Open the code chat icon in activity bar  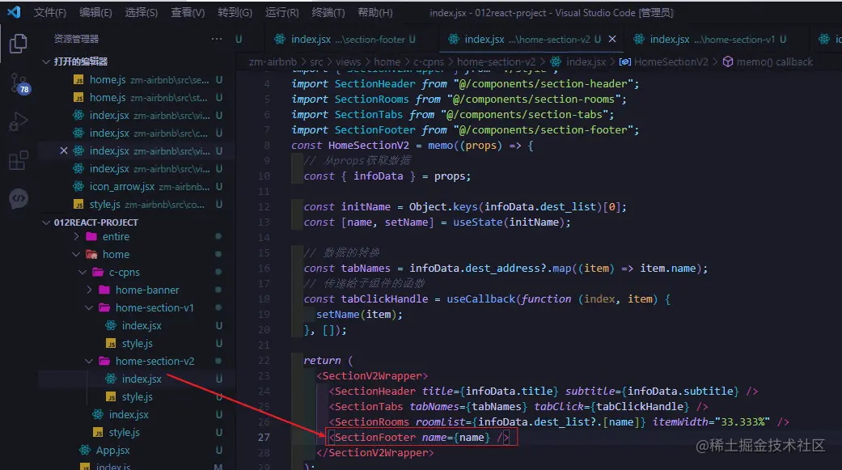(x=19, y=199)
